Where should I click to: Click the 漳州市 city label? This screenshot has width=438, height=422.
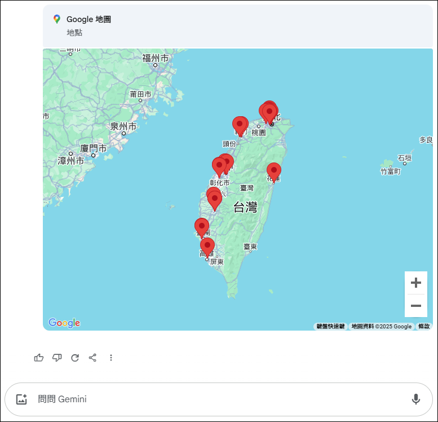tap(70, 161)
